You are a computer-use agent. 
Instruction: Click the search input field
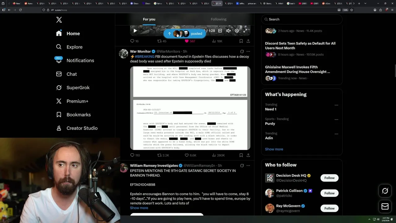302,19
